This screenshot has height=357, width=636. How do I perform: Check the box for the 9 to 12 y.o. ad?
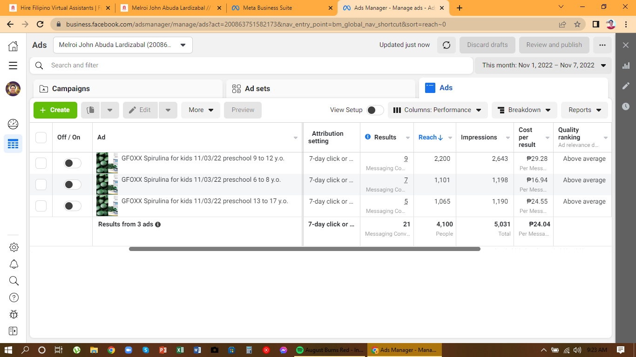pos(41,163)
